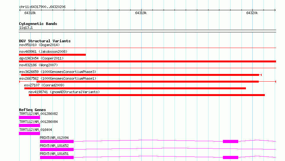285x161 pixels.
Task: Click the red esv27107 variant bar
Action: (135, 88)
